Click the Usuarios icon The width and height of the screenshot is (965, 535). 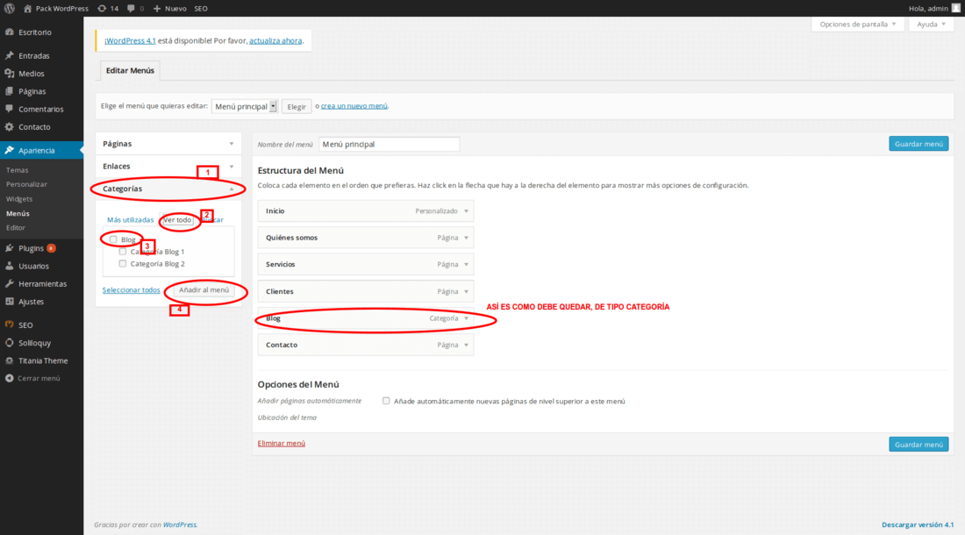10,266
